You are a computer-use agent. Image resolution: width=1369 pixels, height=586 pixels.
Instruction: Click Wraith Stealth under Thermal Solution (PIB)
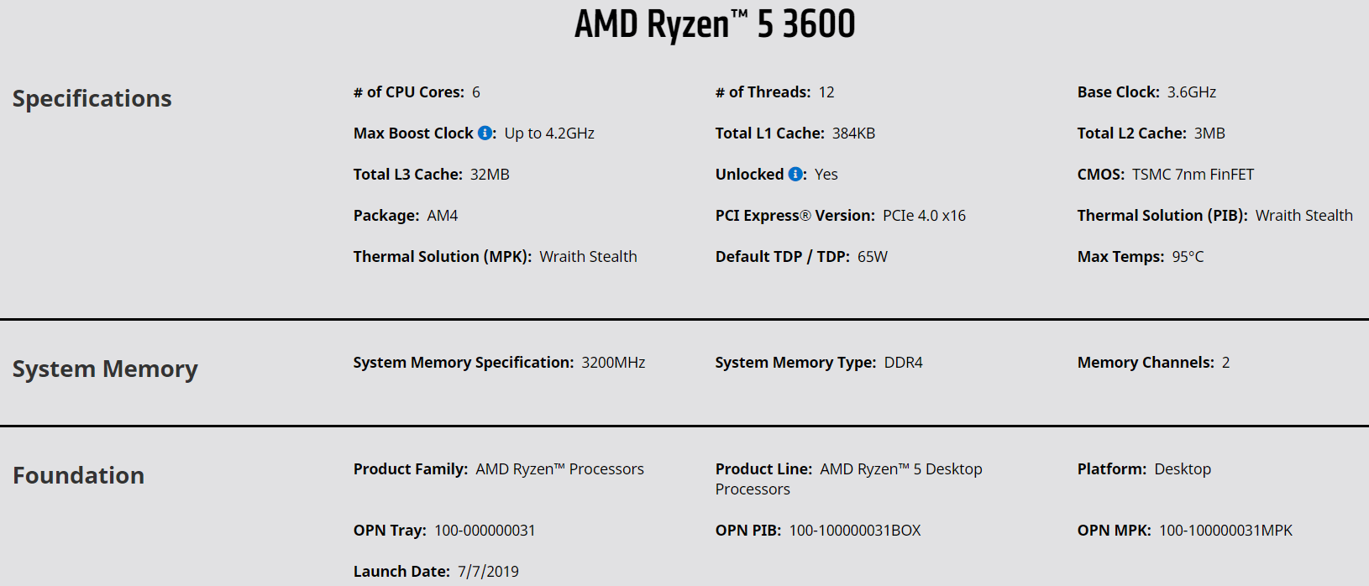coord(1303,216)
